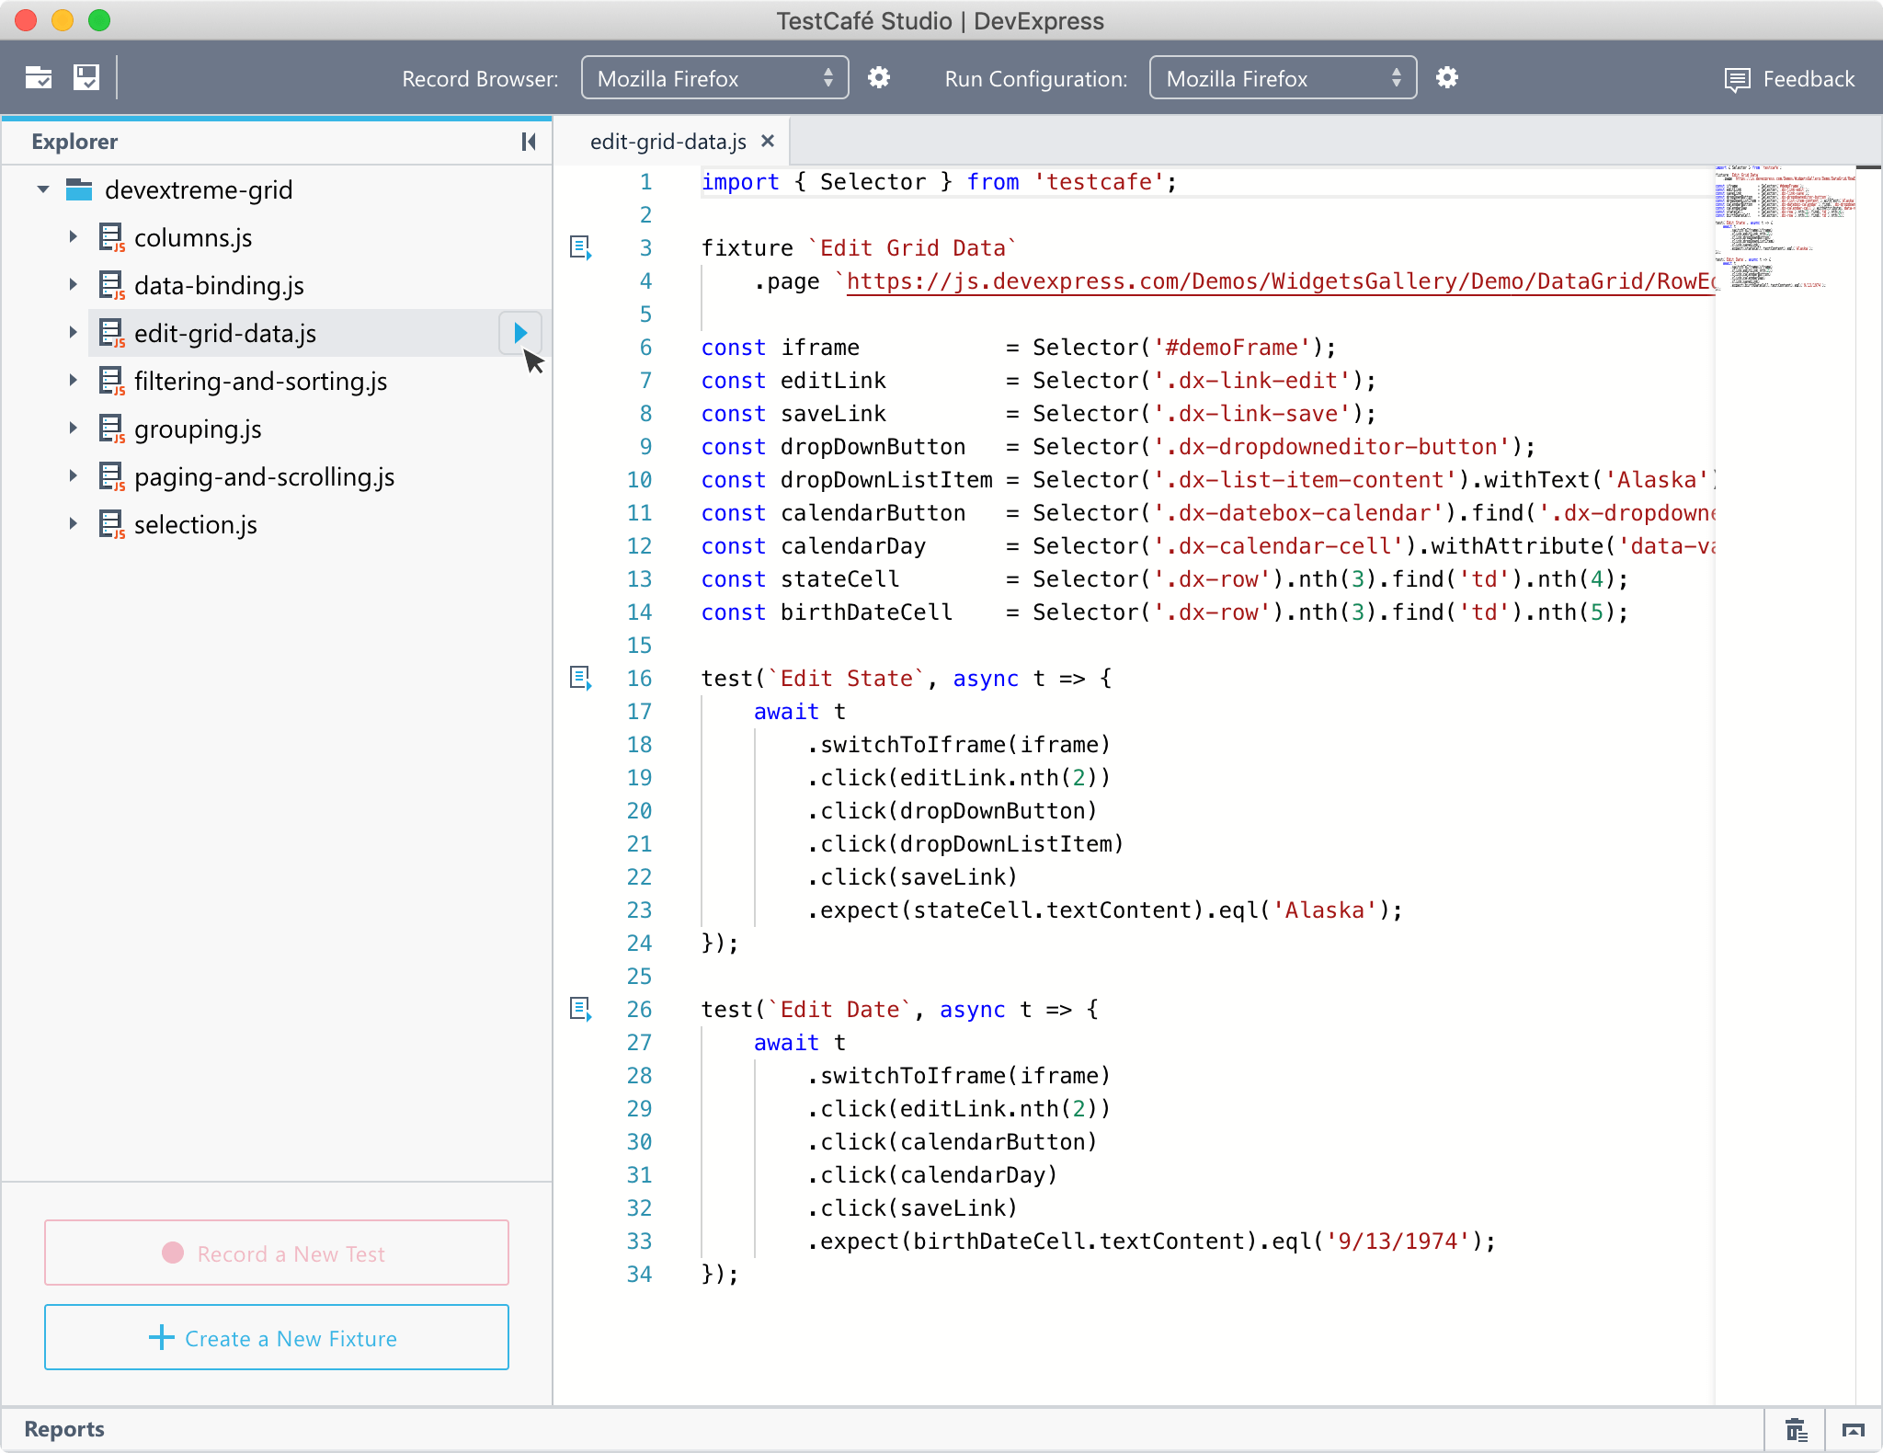The height and width of the screenshot is (1453, 1883).
Task: Open the test directory toolbar icon
Action: [39, 78]
